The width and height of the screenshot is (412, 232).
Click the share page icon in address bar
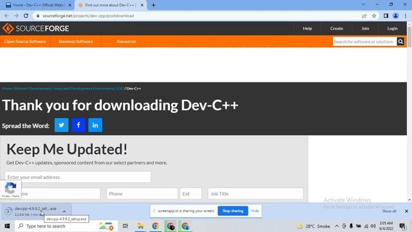(364, 15)
